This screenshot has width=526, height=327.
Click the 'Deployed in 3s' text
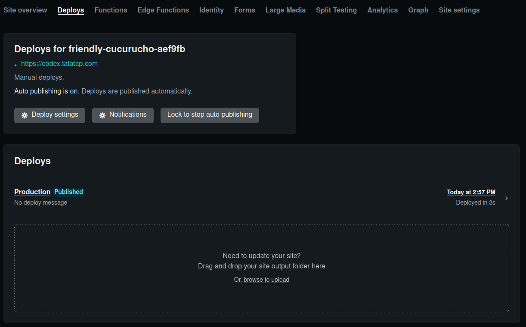click(476, 202)
